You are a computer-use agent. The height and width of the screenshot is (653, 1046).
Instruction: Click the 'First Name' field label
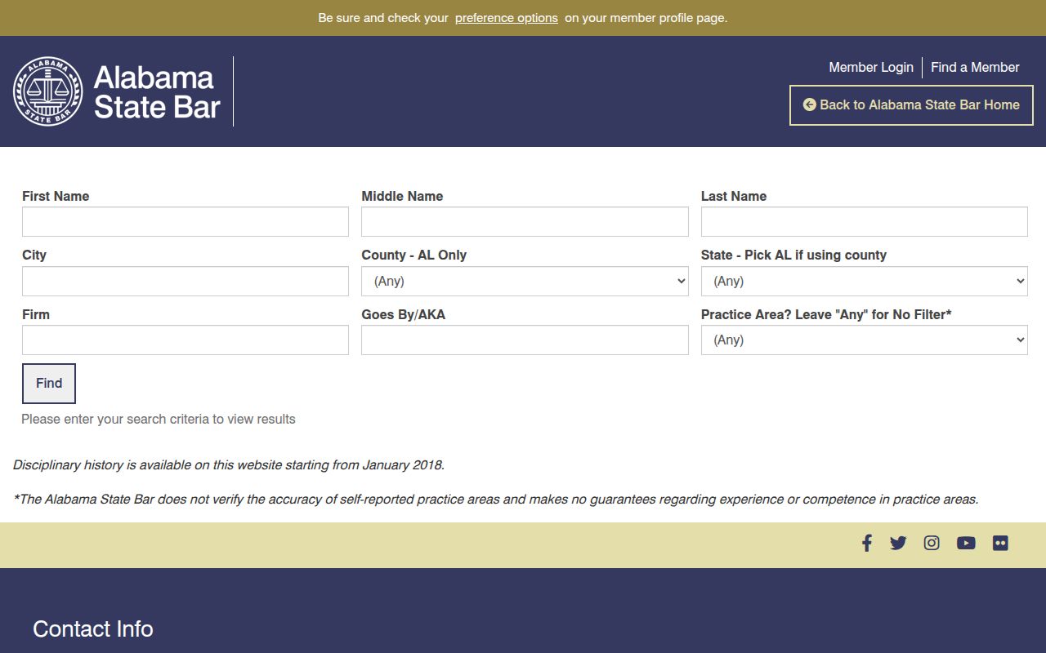click(56, 196)
